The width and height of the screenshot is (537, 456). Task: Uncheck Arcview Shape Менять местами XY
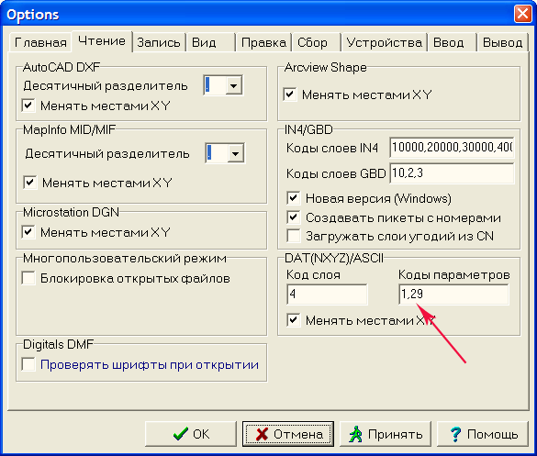click(x=290, y=95)
